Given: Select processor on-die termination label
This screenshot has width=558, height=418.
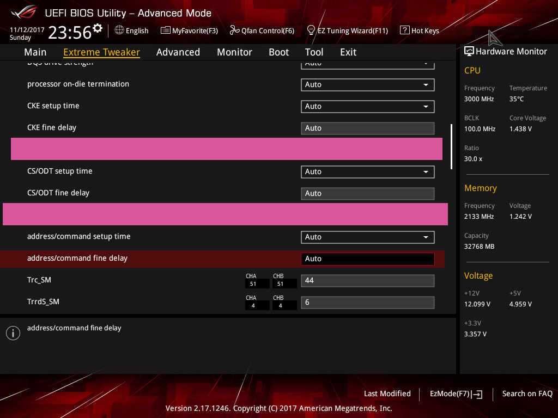Looking at the screenshot, I should tap(78, 84).
